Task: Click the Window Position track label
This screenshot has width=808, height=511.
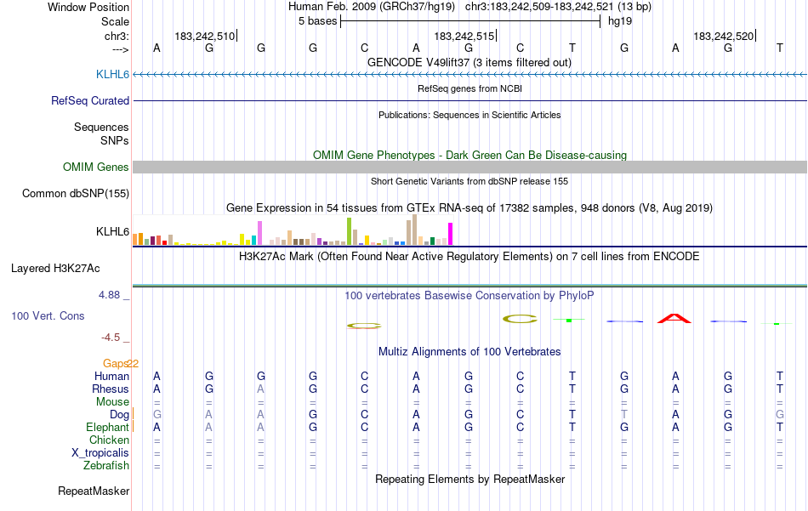Action: (88, 7)
